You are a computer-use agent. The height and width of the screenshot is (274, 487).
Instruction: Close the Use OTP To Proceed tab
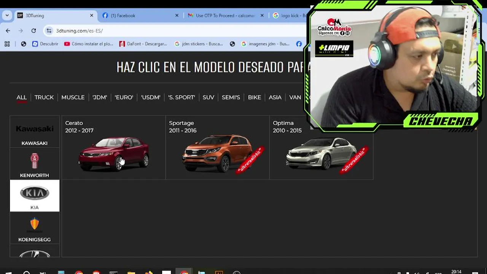pos(262,16)
